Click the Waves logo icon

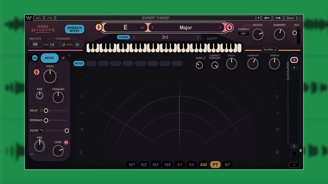point(29,18)
